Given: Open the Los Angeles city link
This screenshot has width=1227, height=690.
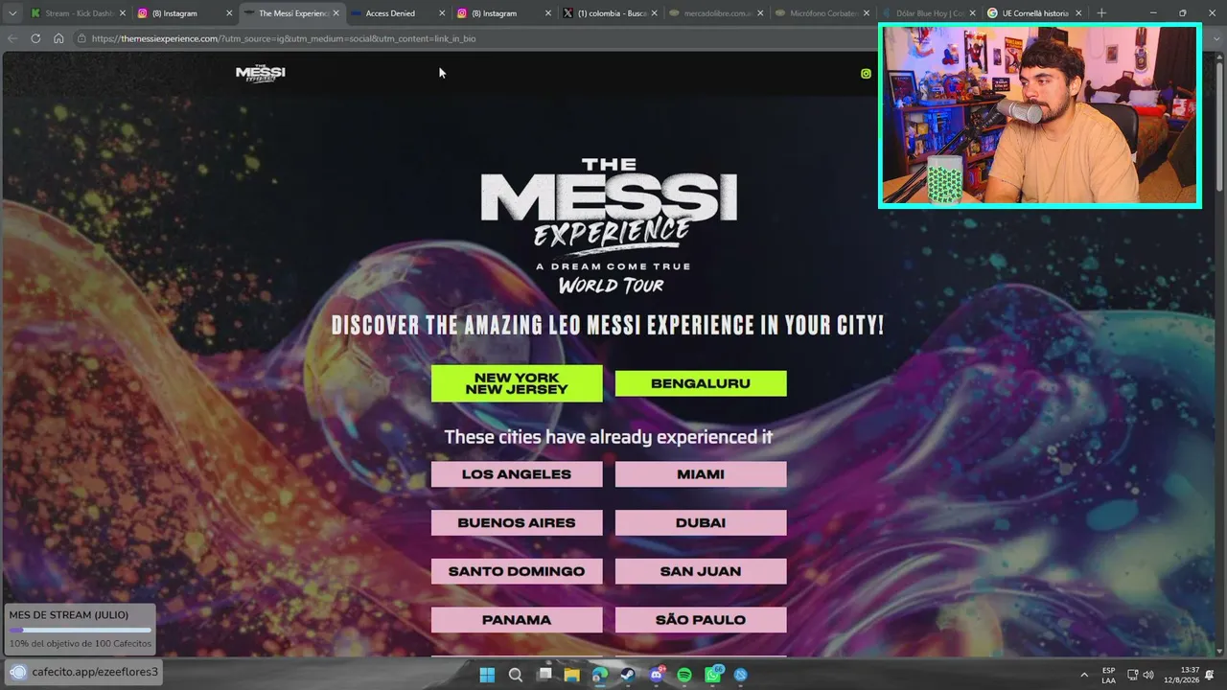Looking at the screenshot, I should tap(517, 474).
